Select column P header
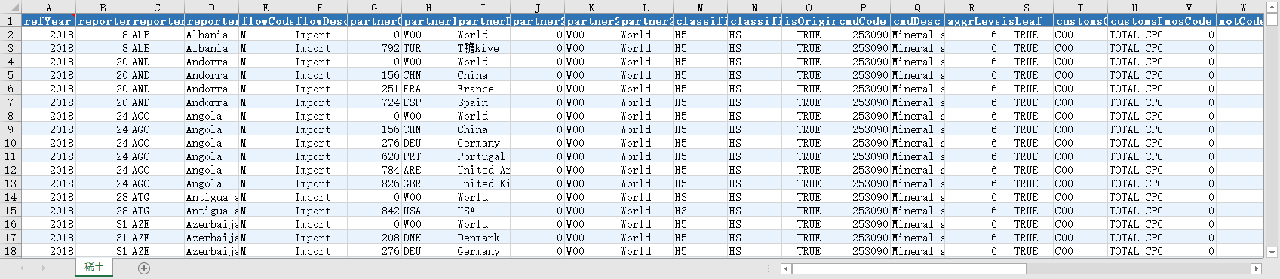This screenshot has width=1280, height=279. pos(863,8)
